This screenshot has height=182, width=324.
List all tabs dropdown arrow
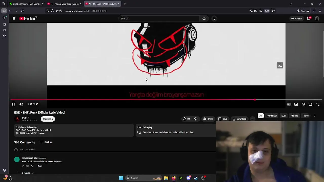291,4
